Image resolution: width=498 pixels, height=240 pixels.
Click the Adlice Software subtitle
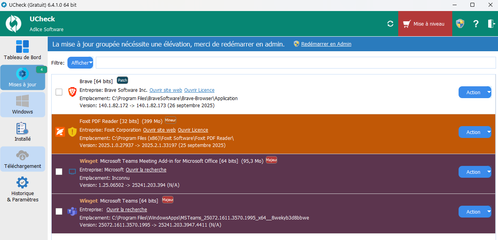(x=47, y=30)
